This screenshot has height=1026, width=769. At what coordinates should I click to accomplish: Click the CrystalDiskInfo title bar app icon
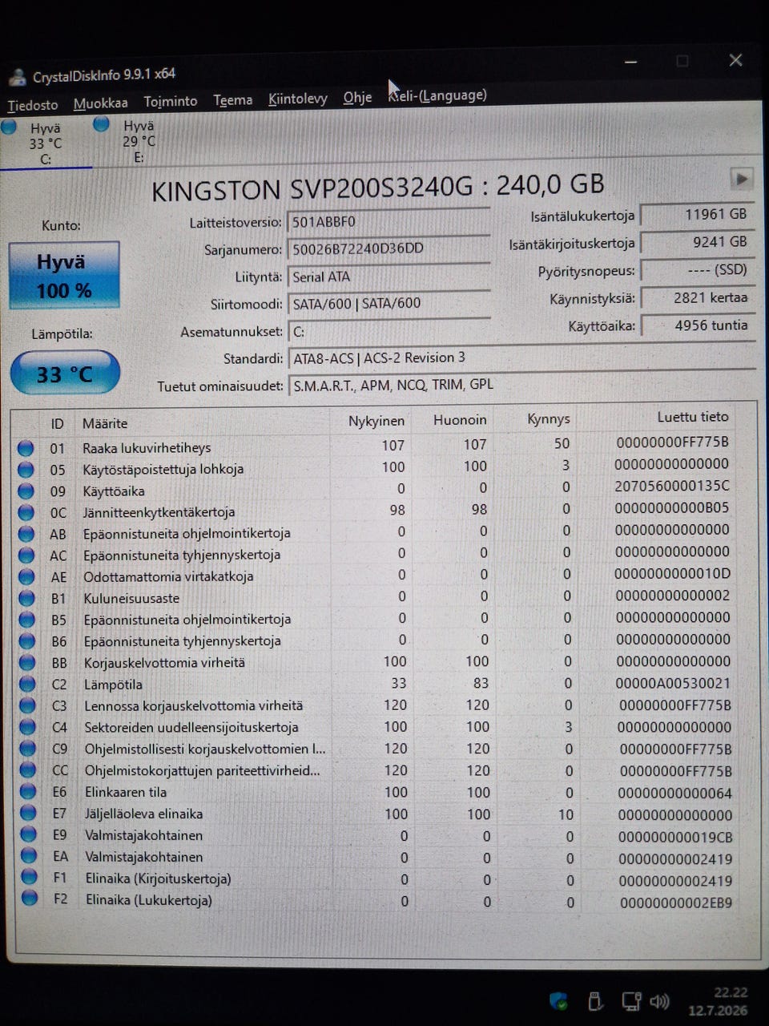pyautogui.click(x=17, y=78)
